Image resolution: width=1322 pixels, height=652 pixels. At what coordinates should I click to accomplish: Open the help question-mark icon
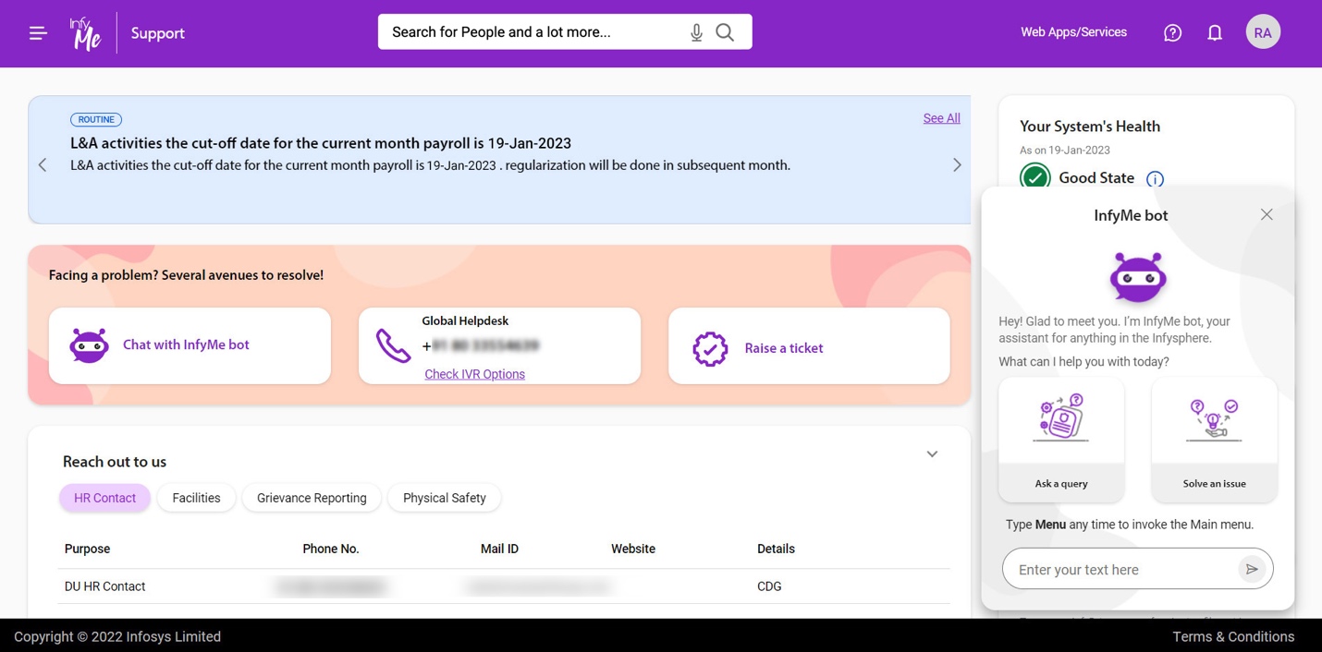pyautogui.click(x=1172, y=31)
